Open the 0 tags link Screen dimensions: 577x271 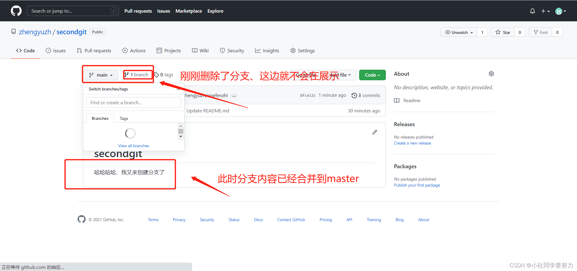[x=164, y=75]
